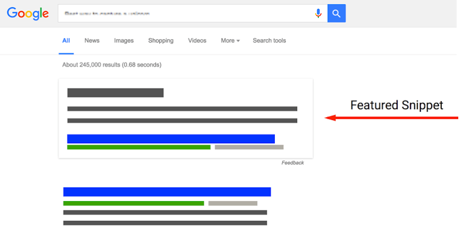
Task: Go to the Shopping tab
Action: pyautogui.click(x=161, y=41)
